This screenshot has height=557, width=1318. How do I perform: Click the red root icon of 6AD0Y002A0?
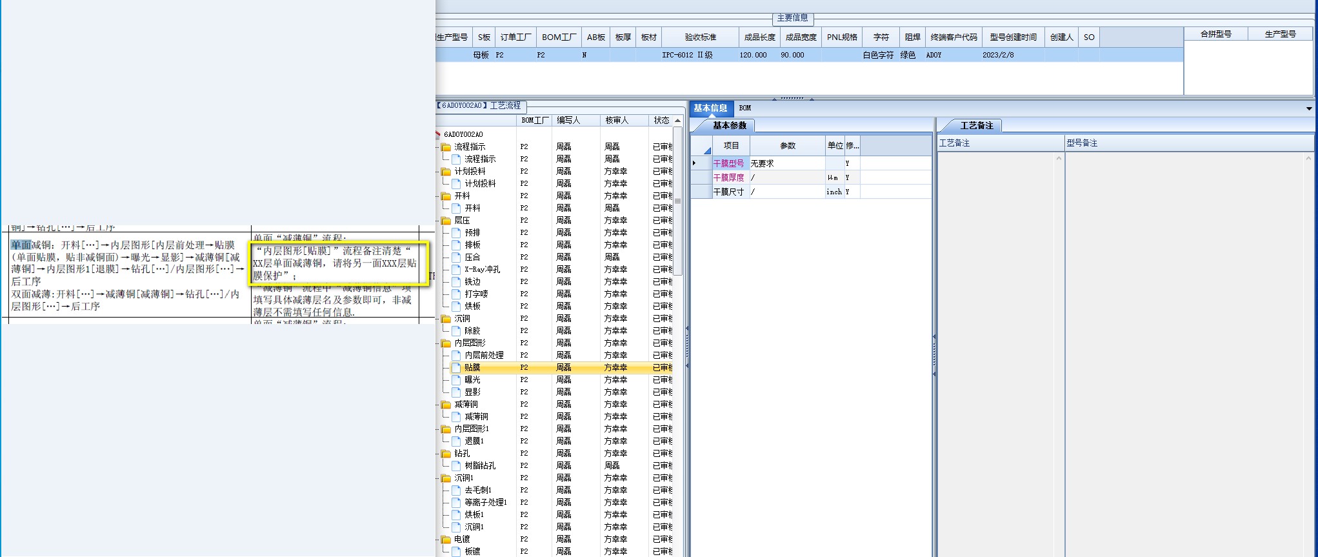point(438,134)
